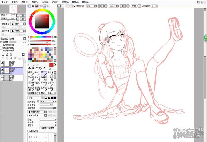Click the color wheel mode icon
This screenshot has height=142, width=207.
[29, 6]
